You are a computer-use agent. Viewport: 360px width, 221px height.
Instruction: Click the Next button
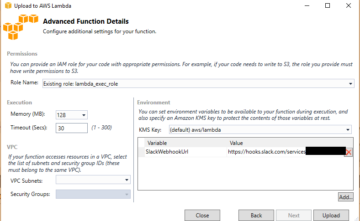click(294, 215)
